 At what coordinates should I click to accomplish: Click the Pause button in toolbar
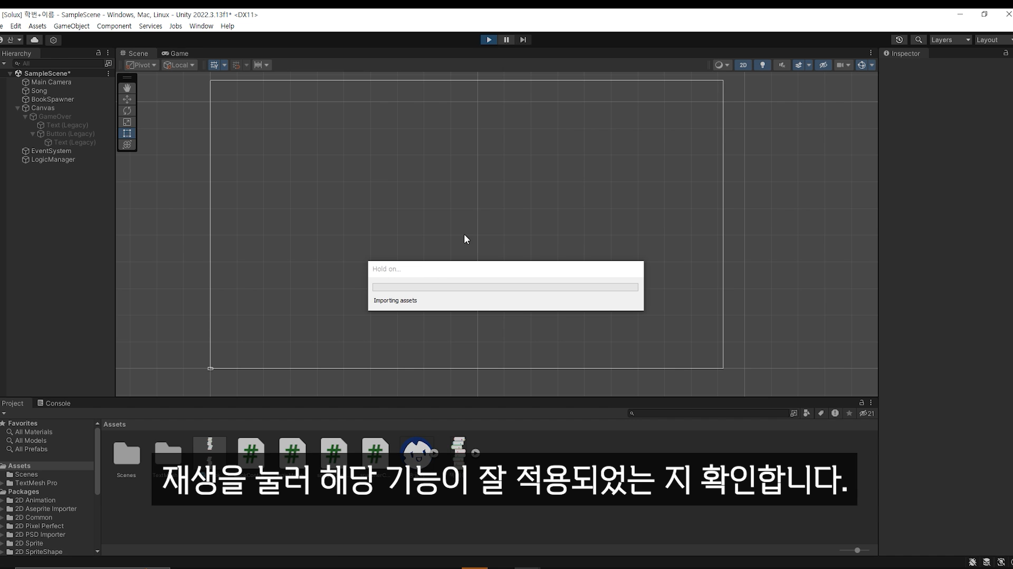point(506,40)
